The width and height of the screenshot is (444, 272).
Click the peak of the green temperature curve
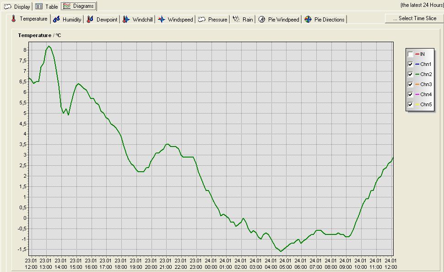49,46
